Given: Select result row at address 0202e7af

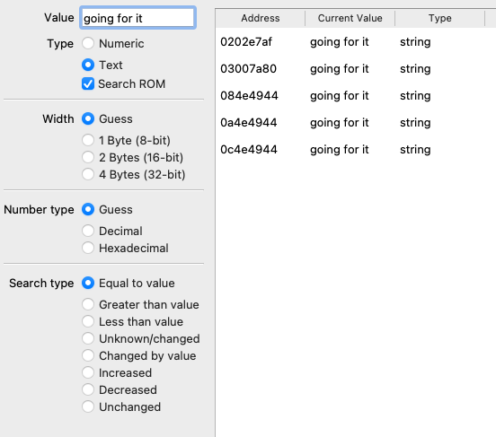Looking at the screenshot, I should tap(356, 41).
